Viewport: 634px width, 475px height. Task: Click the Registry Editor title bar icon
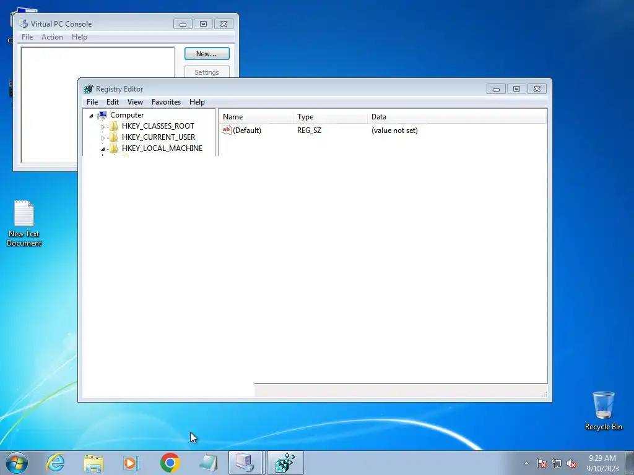(x=88, y=89)
